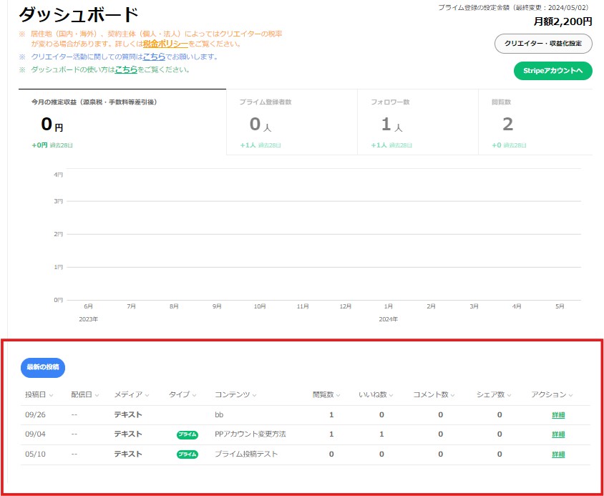Click the 最新の投稿 button
Viewport: 604px width, 496px height.
42,367
